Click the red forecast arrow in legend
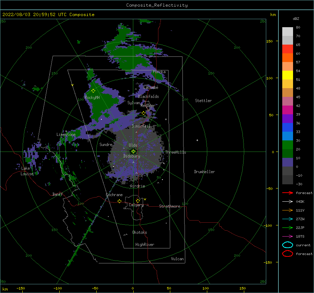Screen dimensions: 314x293 point(287,193)
